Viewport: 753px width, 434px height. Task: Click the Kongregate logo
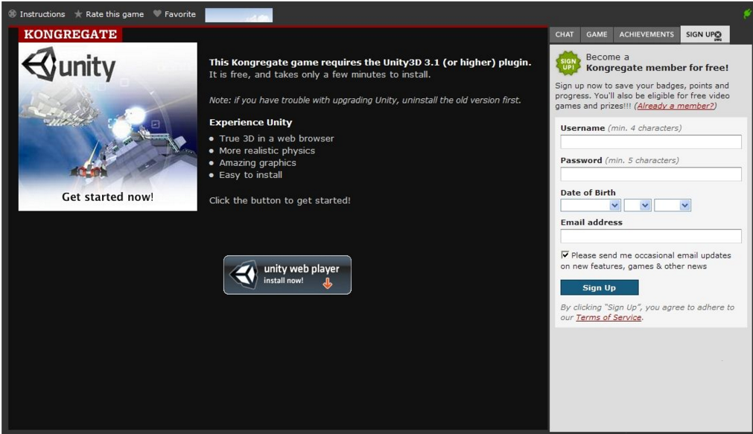70,34
